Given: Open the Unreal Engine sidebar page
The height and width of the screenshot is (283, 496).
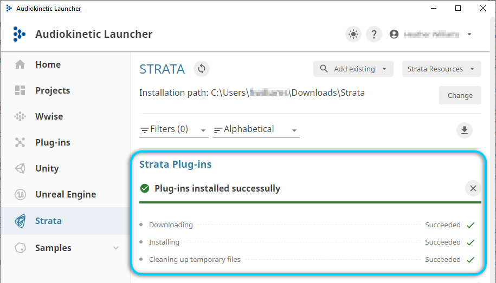Looking at the screenshot, I should coord(65,194).
